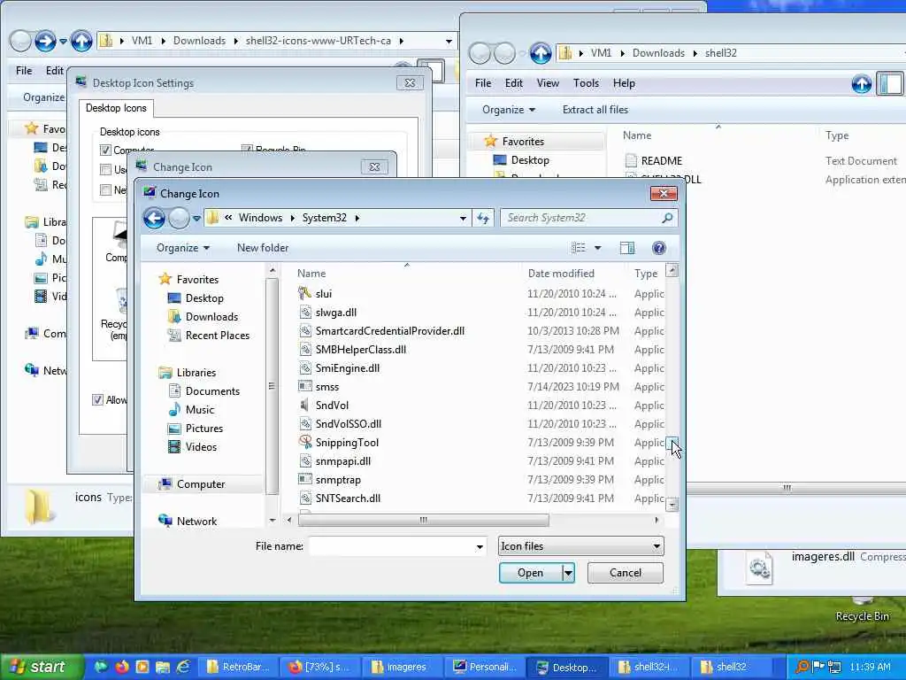
Task: Click horizontal scrollbar thumb in file list
Action: point(424,521)
